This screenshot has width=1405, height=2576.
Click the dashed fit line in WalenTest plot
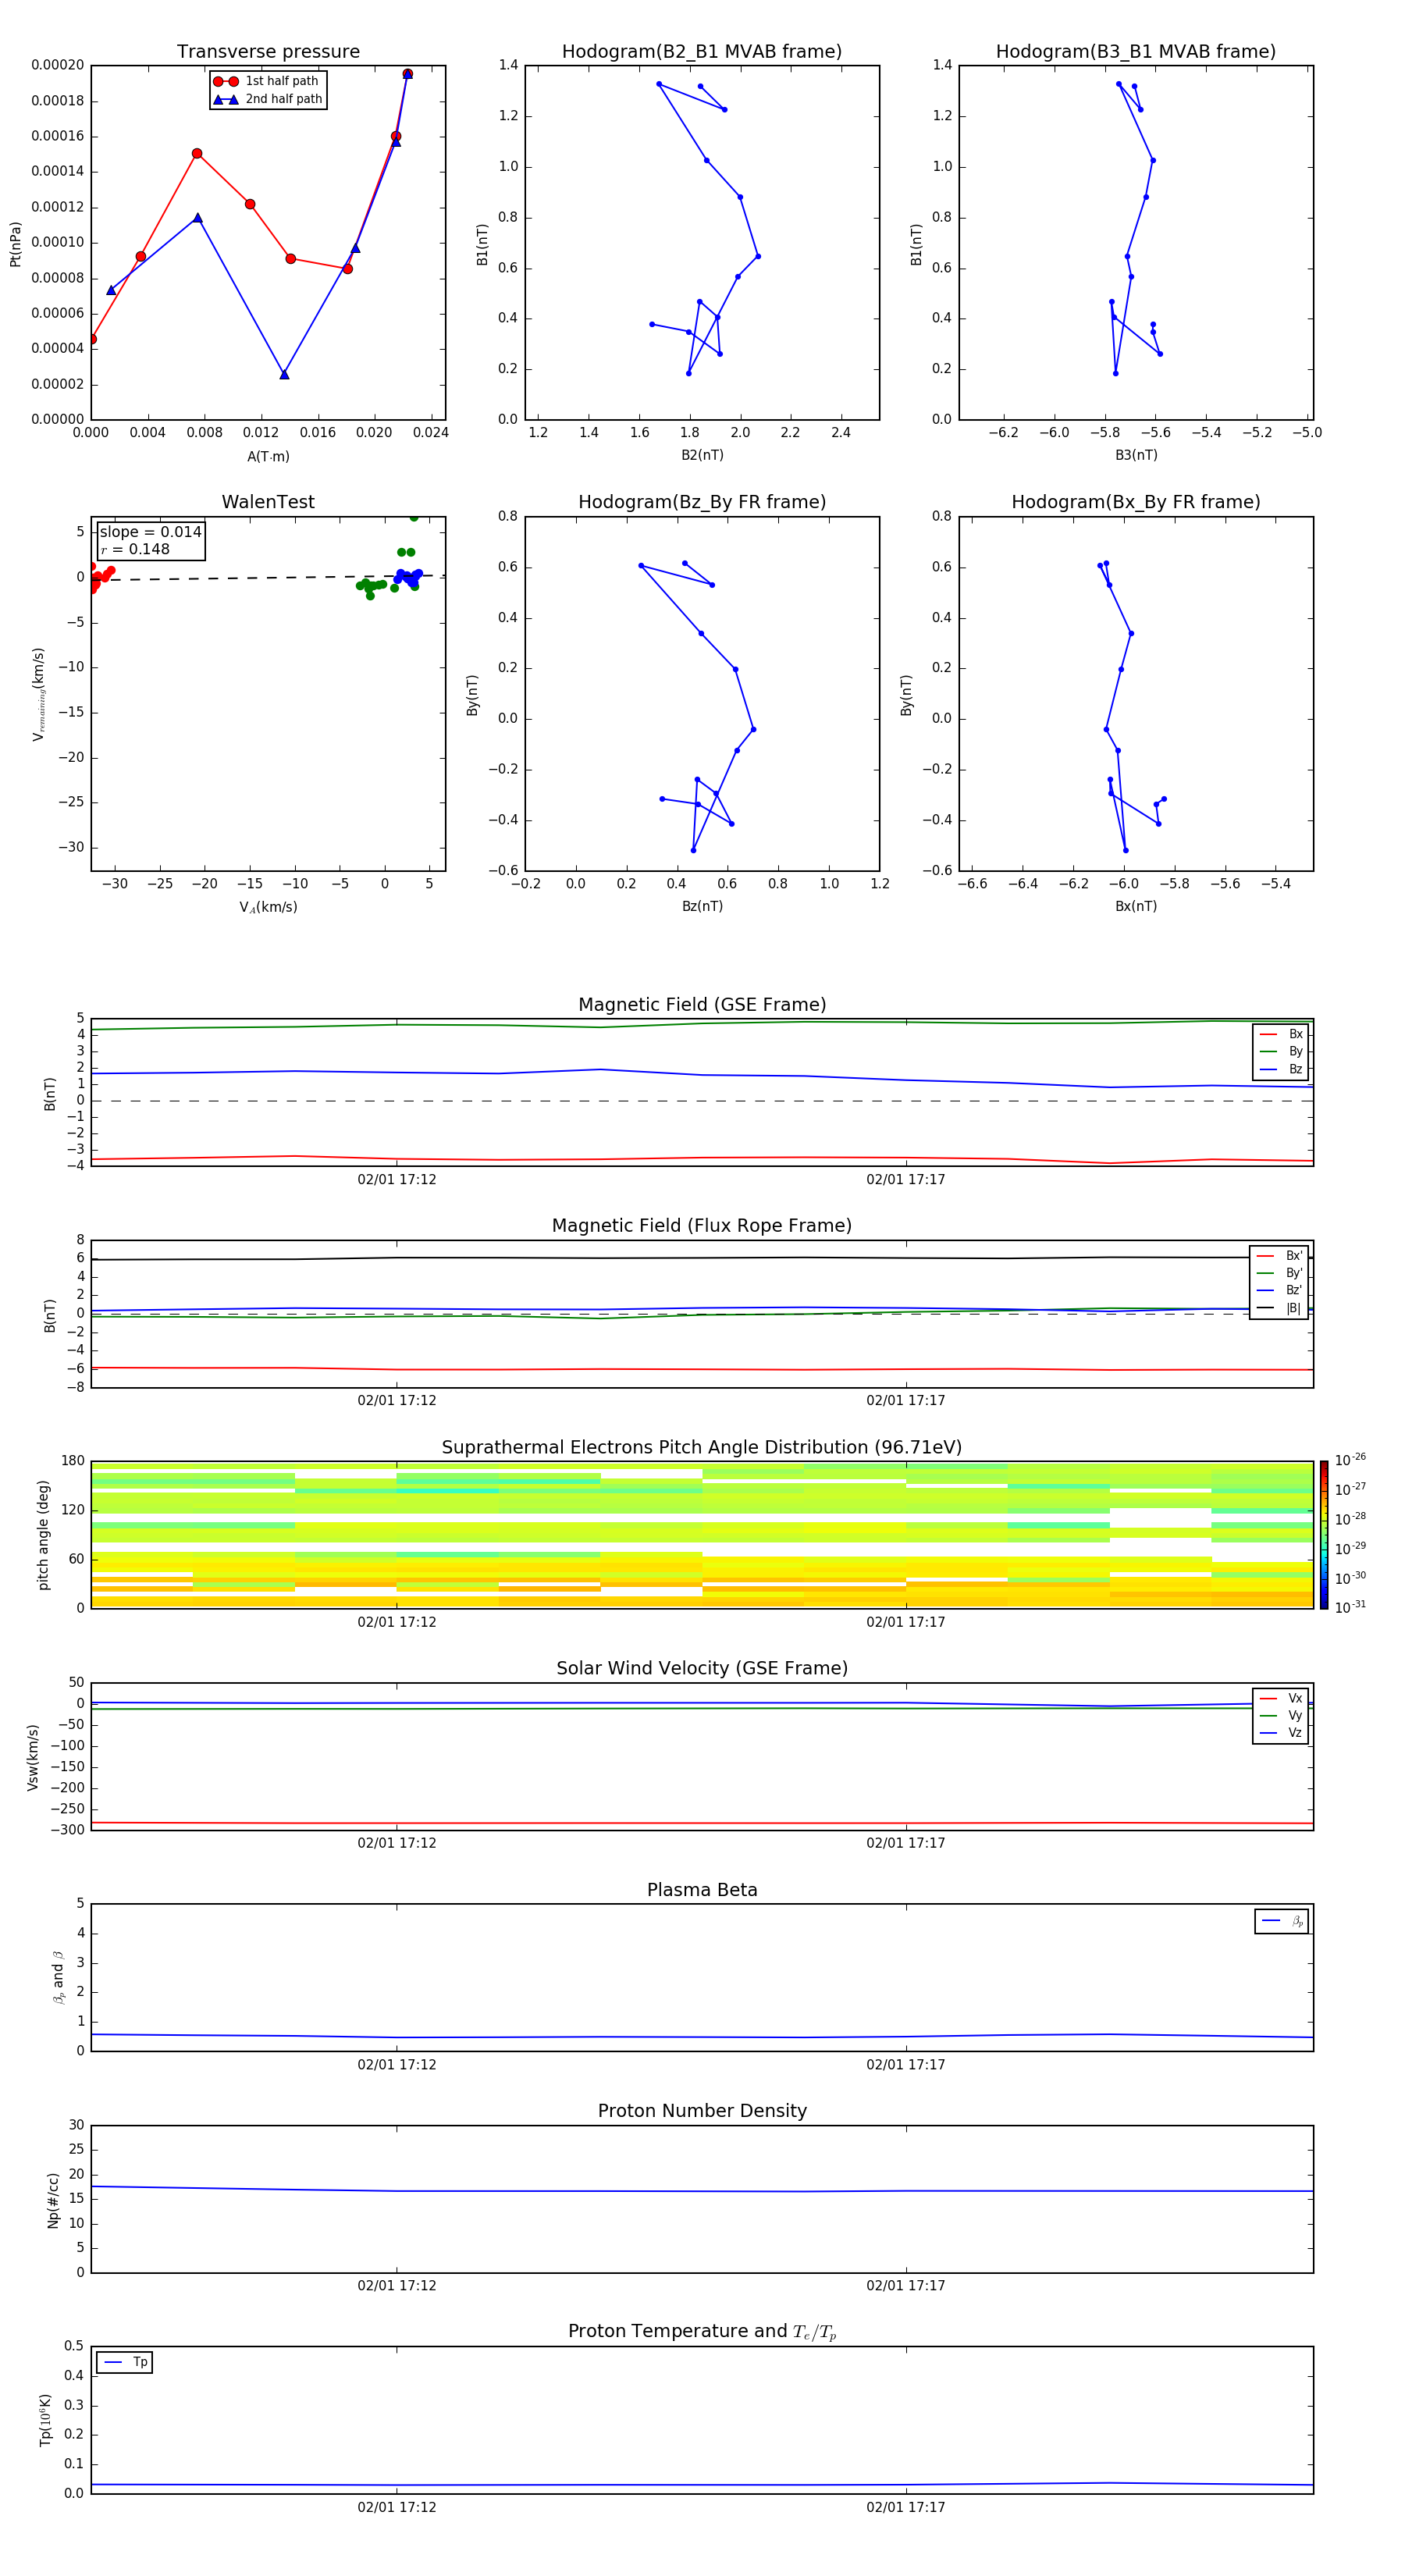(268, 578)
